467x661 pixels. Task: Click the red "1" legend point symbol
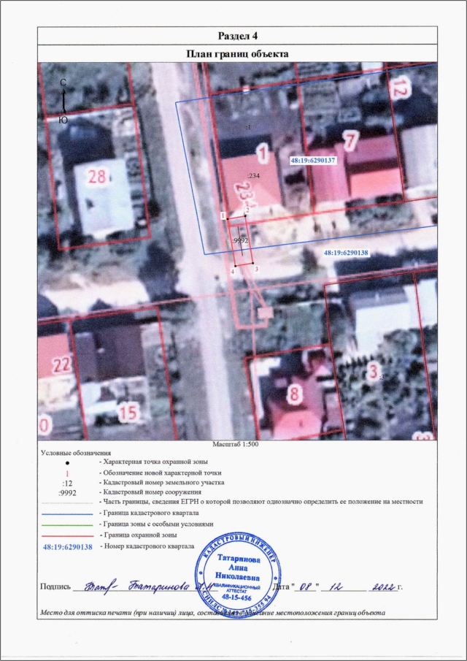[x=67, y=473]
